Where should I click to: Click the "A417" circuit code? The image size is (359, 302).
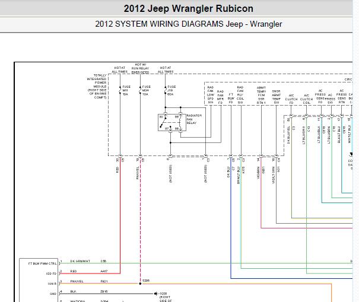[104, 271]
